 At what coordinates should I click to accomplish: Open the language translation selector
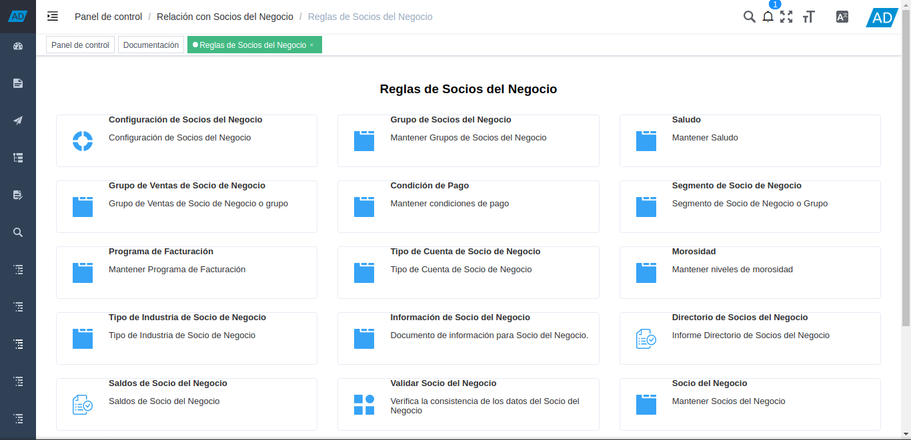pyautogui.click(x=842, y=17)
